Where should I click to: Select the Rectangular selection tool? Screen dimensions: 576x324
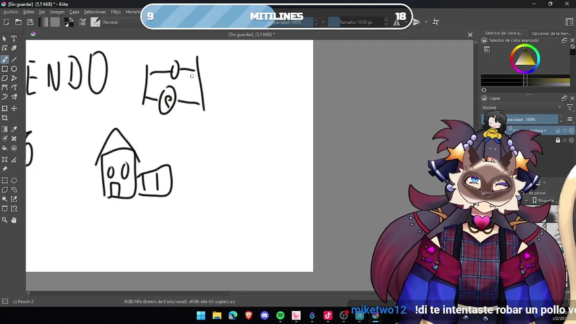(x=4, y=180)
